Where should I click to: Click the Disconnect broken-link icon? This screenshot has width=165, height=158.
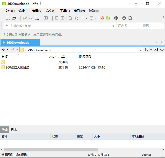[x=25, y=18]
